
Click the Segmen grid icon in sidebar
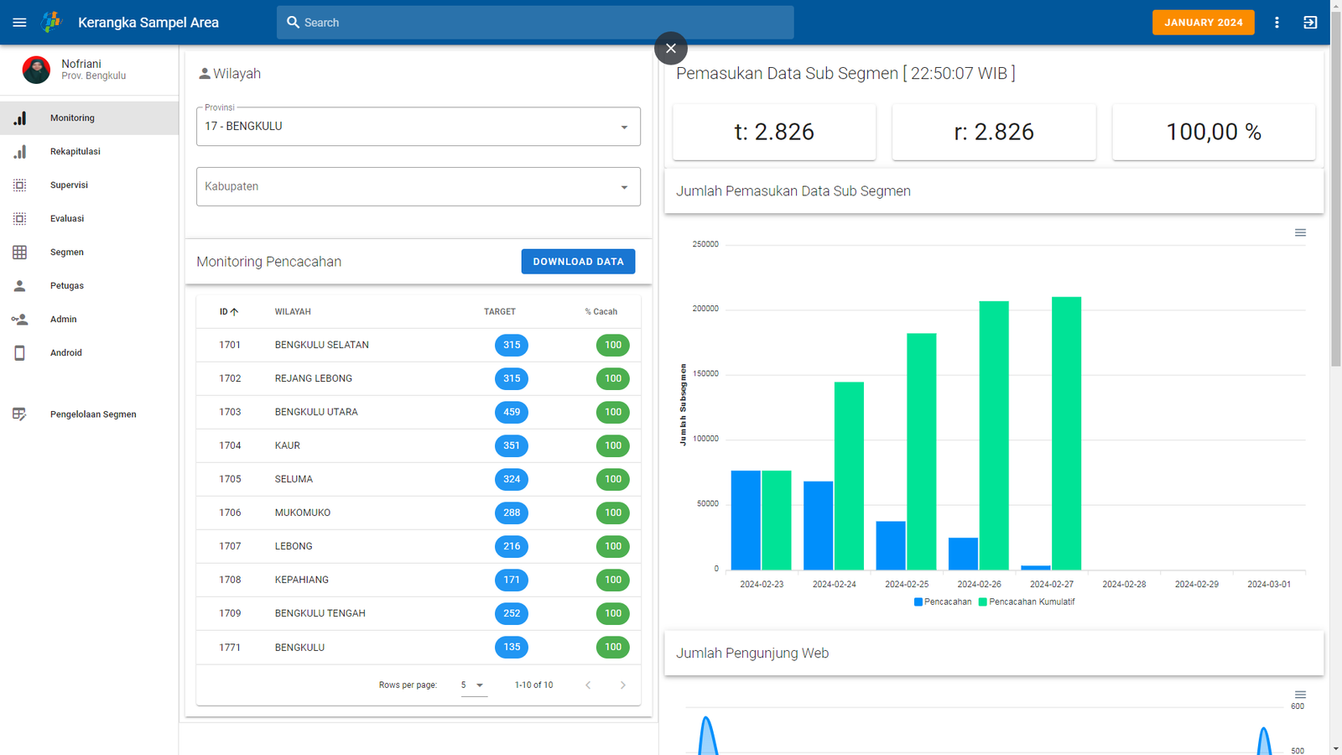19,253
